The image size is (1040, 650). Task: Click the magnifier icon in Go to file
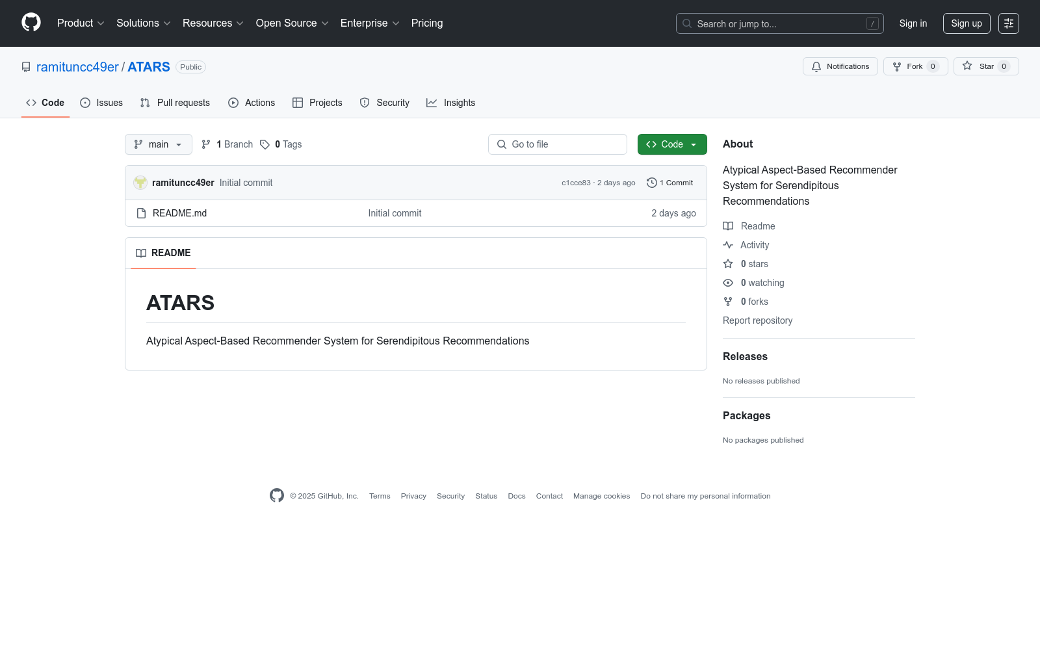[x=502, y=144]
